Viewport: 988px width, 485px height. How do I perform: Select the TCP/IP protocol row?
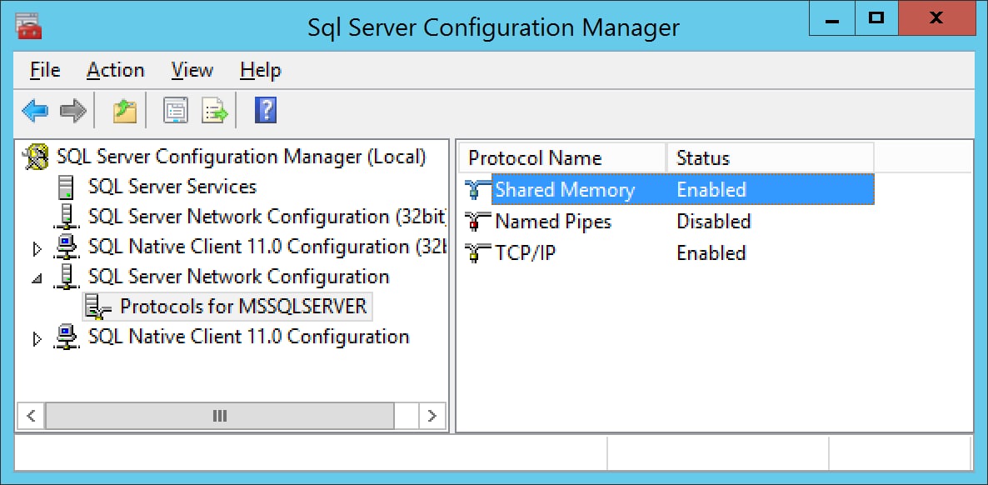click(x=669, y=252)
